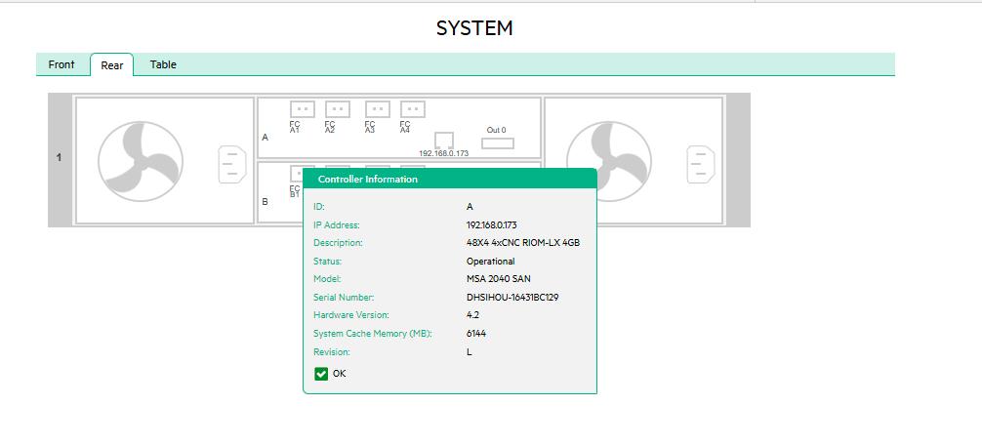
Task: Select the FC A4 host port
Action: tap(413, 109)
